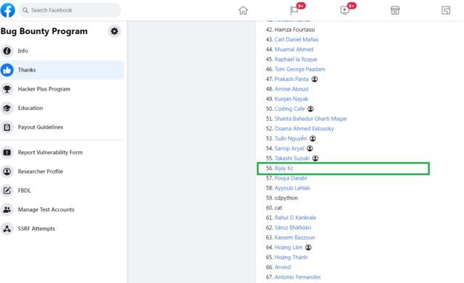The width and height of the screenshot is (464, 283).
Task: Click the Thanks thumbs-up icon
Action: pos(7,70)
